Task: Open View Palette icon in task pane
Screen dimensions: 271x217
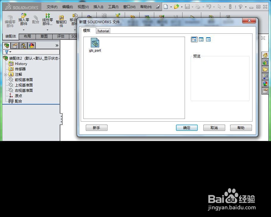Action: pyautogui.click(x=265, y=77)
